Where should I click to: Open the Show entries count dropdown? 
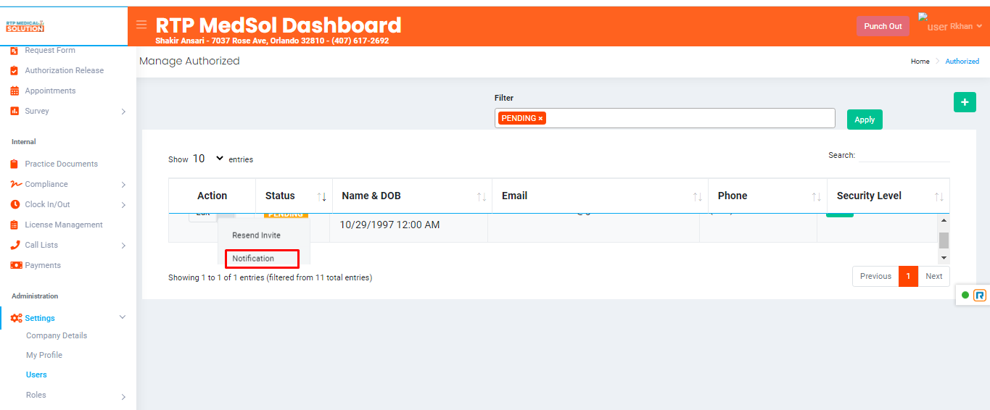click(208, 159)
